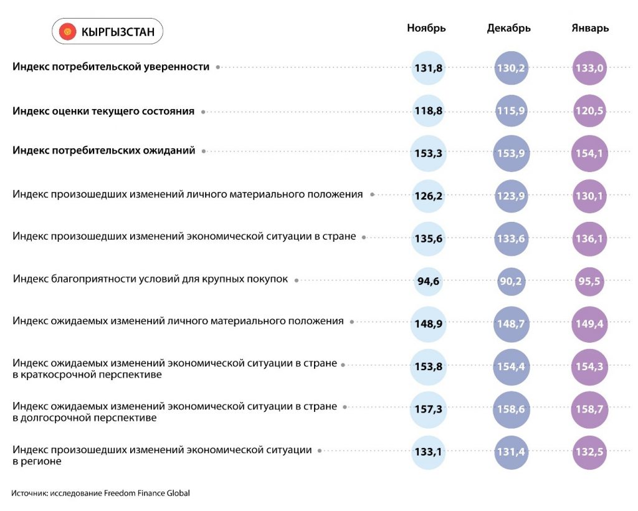Select the Январь column header

(x=590, y=28)
